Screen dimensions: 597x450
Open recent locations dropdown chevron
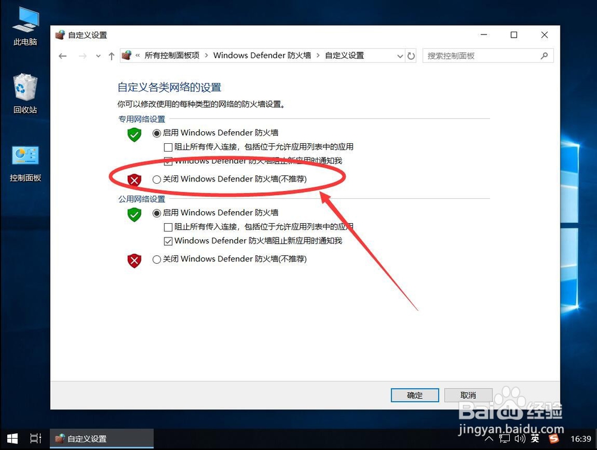coord(99,56)
